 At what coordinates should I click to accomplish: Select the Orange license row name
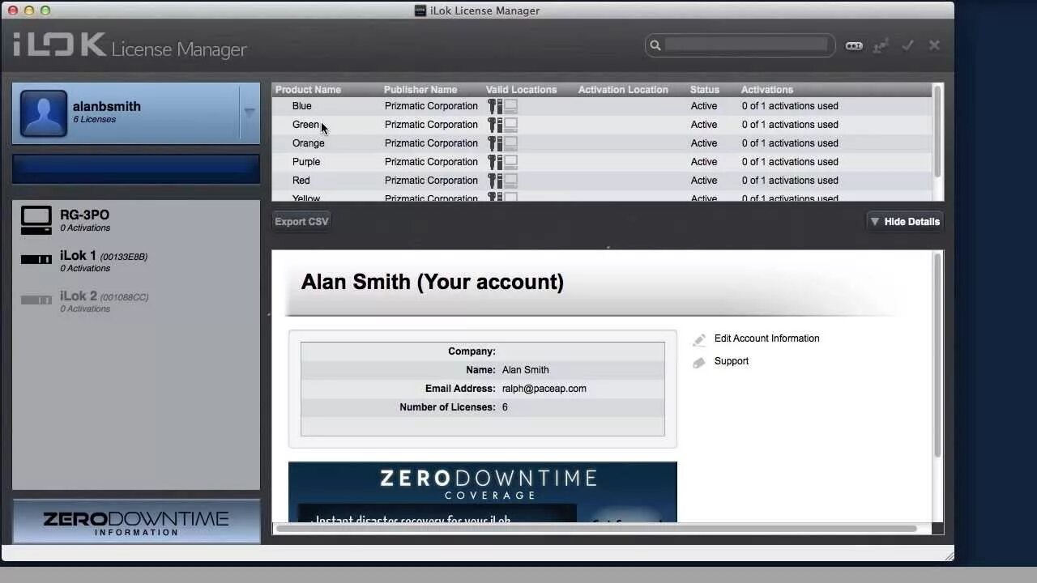[309, 143]
